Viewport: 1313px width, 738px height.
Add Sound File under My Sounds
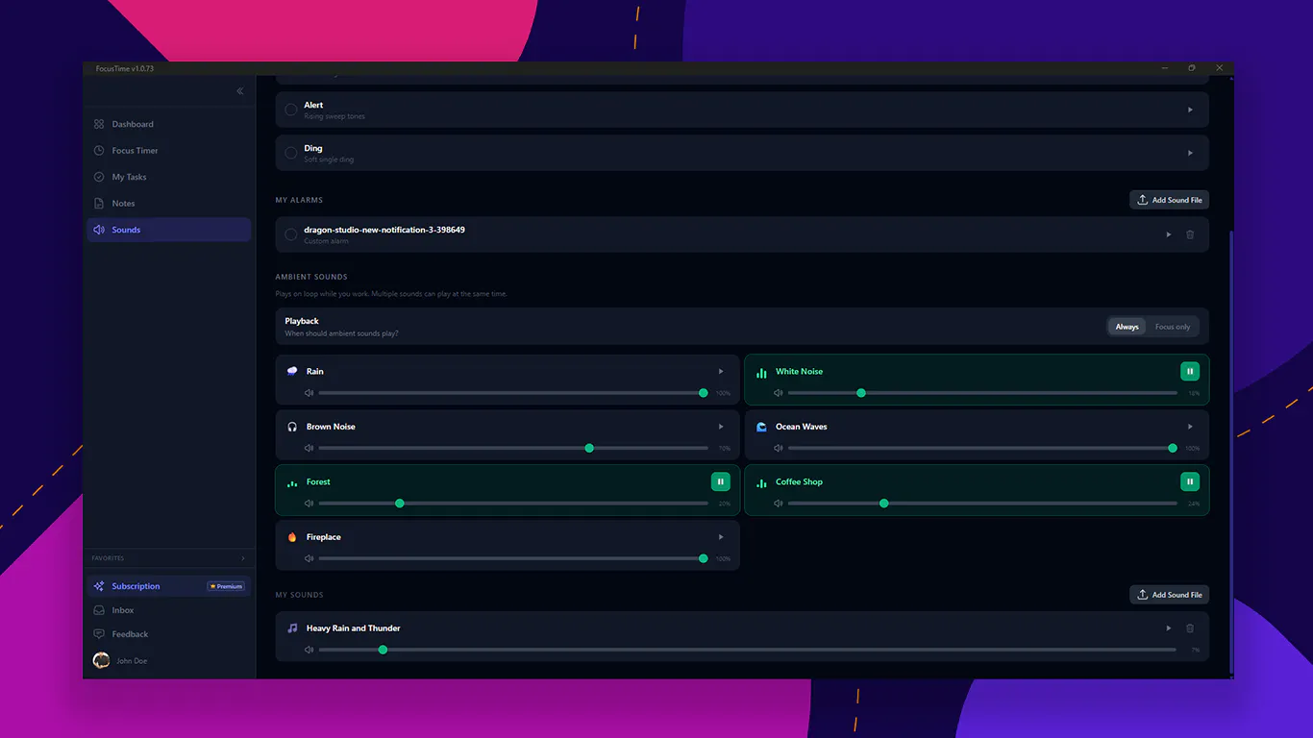click(1169, 595)
